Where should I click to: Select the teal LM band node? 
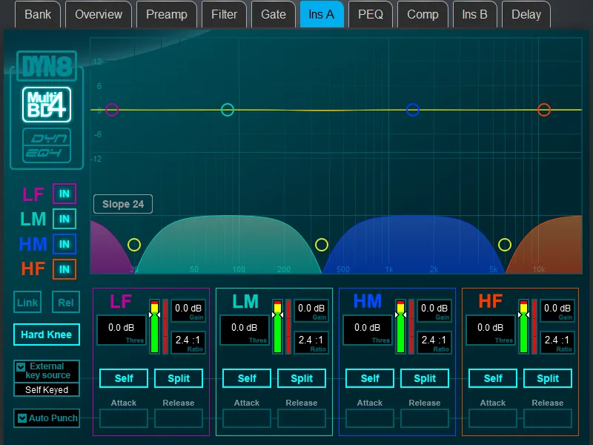(228, 110)
